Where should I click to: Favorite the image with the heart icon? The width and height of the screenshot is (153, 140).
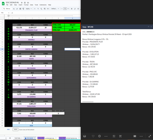click(x=93, y=136)
